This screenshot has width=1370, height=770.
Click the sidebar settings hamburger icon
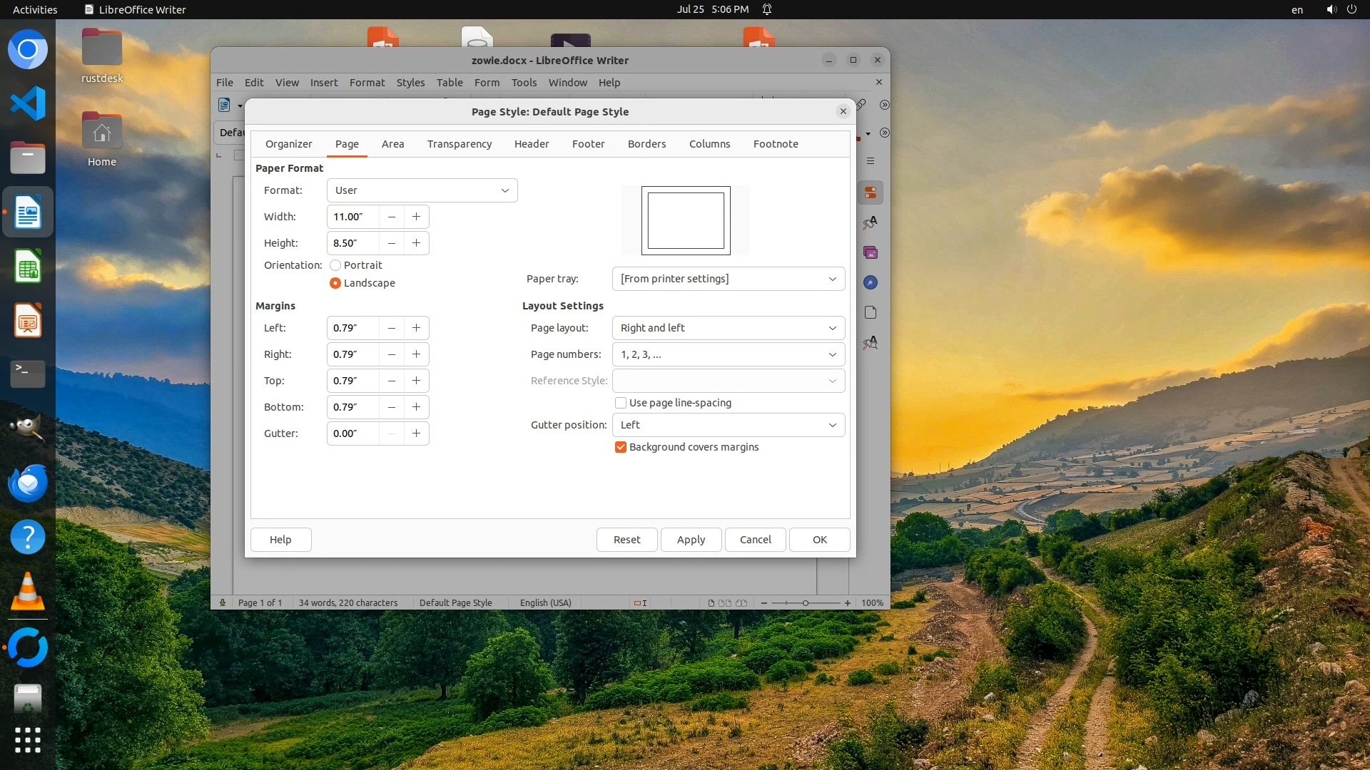pyautogui.click(x=871, y=161)
